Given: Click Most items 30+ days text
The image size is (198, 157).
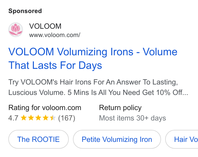Looking at the screenshot, I should pyautogui.click(x=132, y=118).
